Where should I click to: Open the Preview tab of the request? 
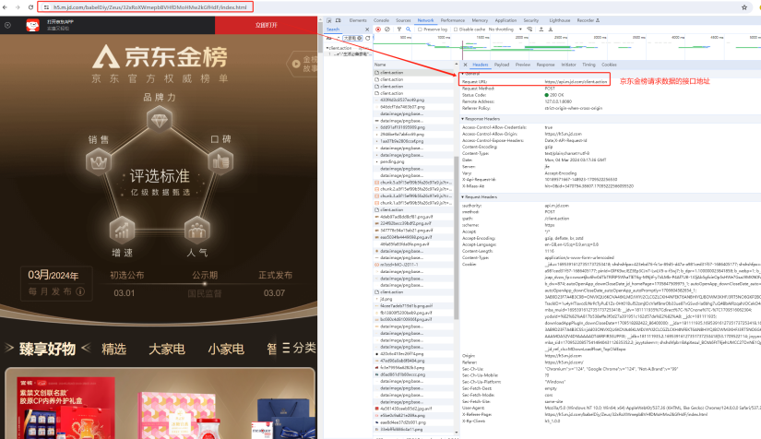pyautogui.click(x=523, y=65)
